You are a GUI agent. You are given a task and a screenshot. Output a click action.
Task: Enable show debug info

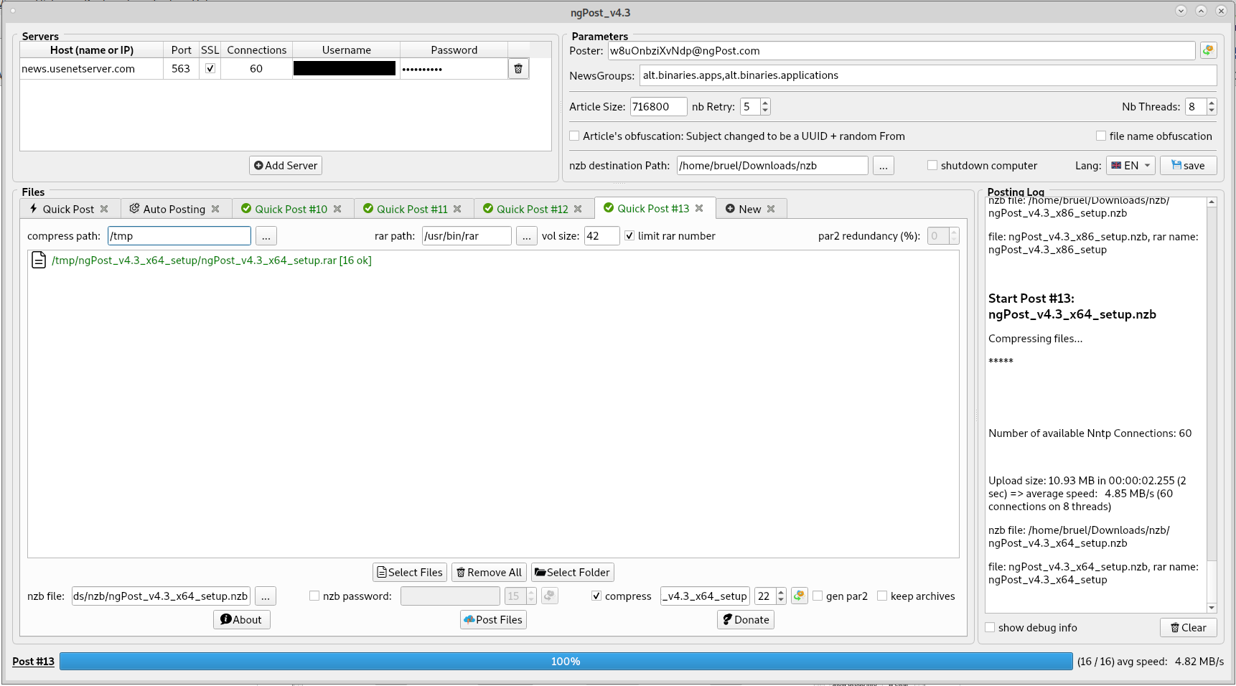point(990,627)
